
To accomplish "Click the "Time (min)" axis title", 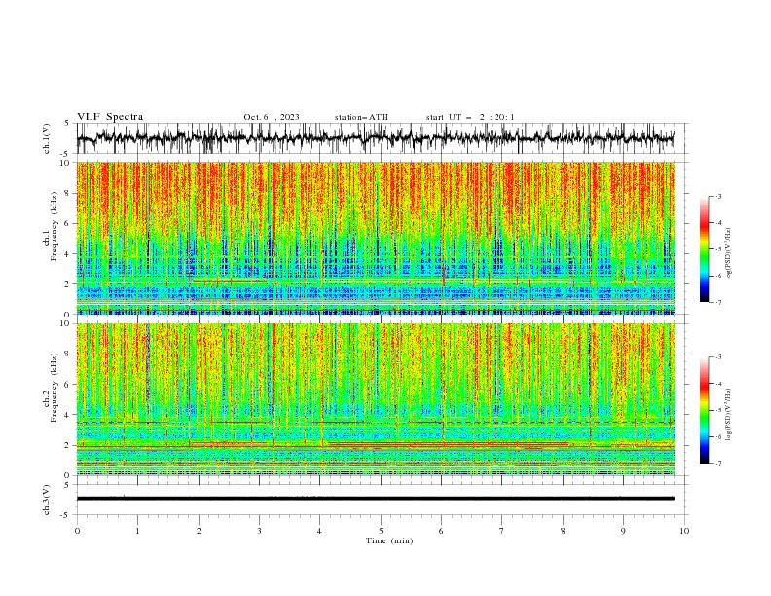I will pyautogui.click(x=389, y=540).
